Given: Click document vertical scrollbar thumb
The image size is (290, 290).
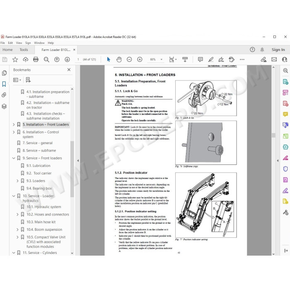Looking at the screenshot, I should tap(273, 135).
